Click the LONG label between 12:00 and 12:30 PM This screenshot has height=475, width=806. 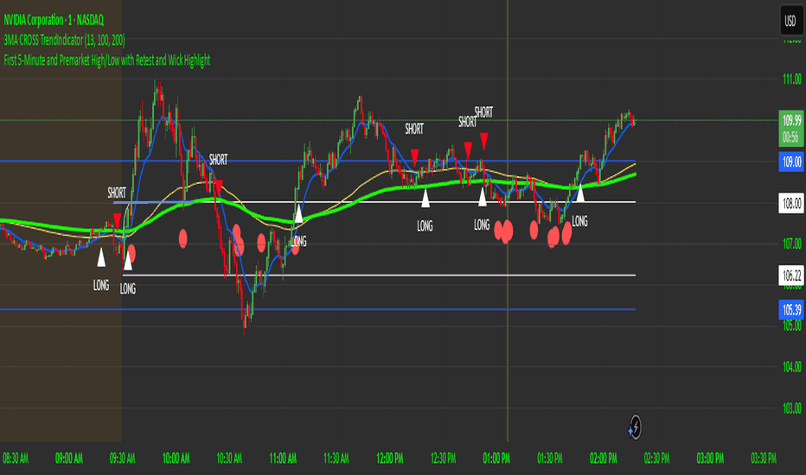[425, 226]
